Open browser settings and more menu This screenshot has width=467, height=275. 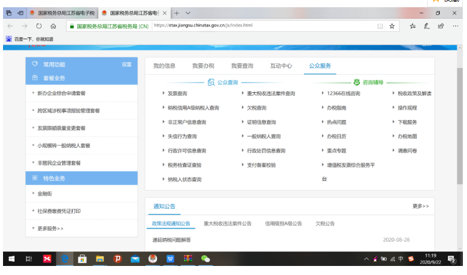(456, 26)
